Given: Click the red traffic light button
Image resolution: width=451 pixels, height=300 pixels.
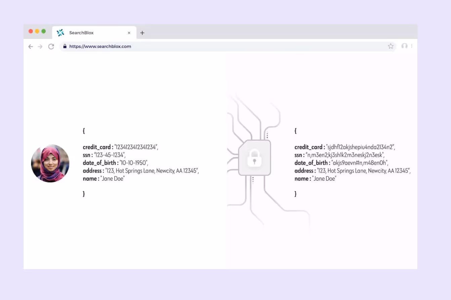Looking at the screenshot, I should (x=31, y=31).
